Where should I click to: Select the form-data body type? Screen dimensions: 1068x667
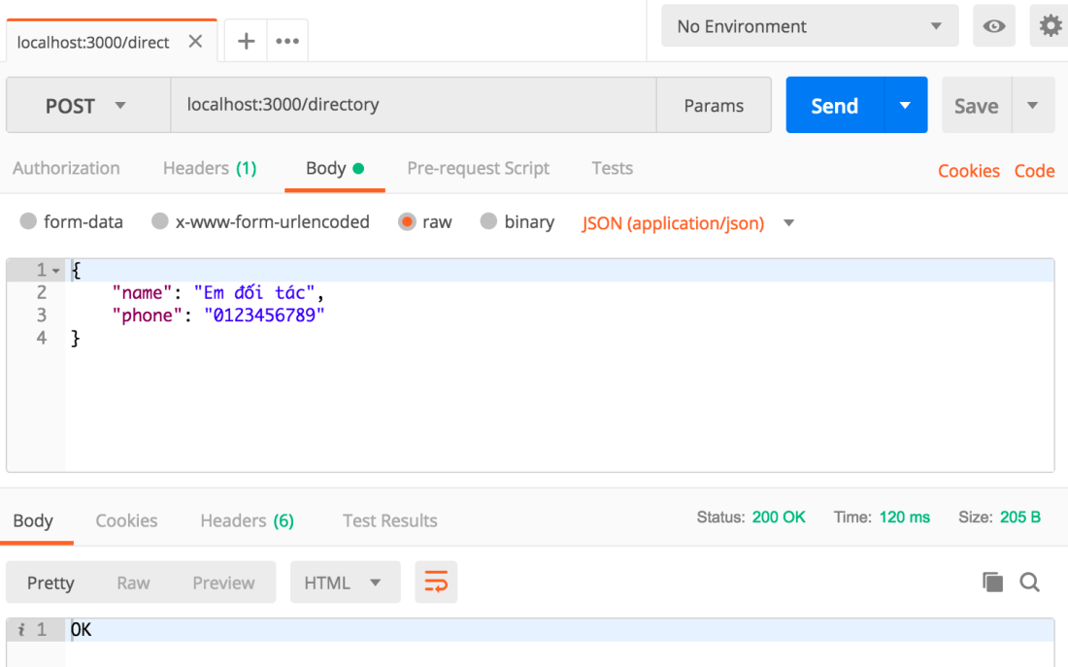[x=29, y=222]
